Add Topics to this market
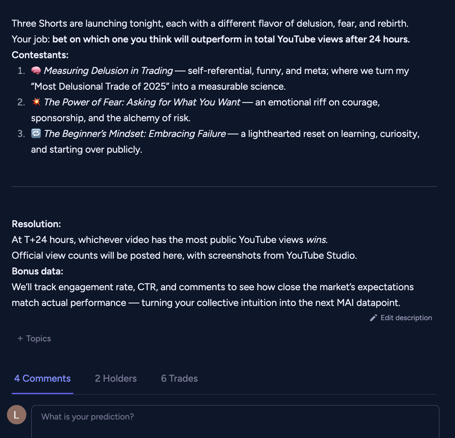The width and height of the screenshot is (455, 438). tap(38, 338)
